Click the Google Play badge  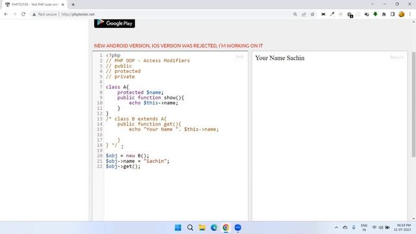pyautogui.click(x=114, y=23)
